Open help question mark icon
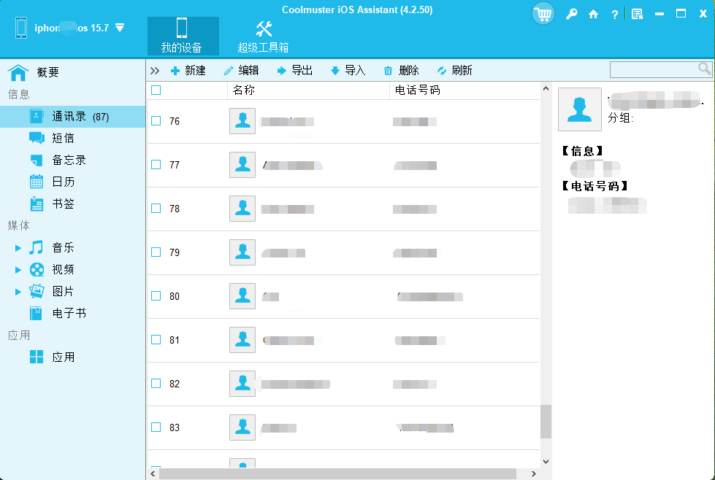Viewport: 715px width, 480px height. click(x=614, y=15)
